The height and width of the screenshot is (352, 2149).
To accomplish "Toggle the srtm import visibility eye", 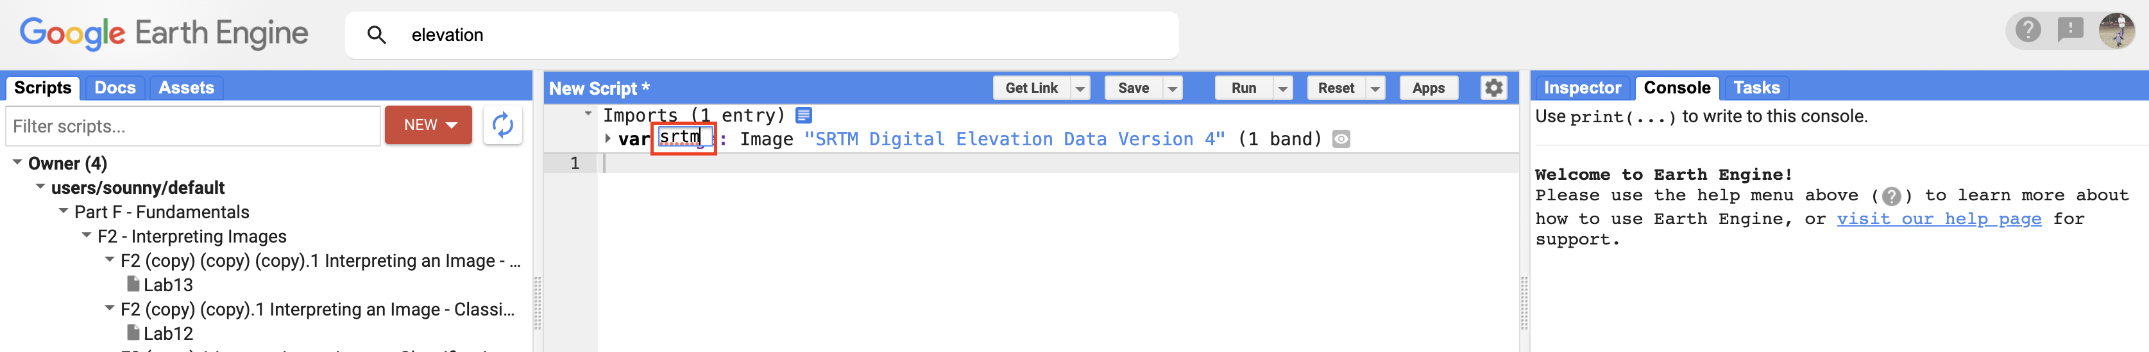I will [x=1341, y=139].
